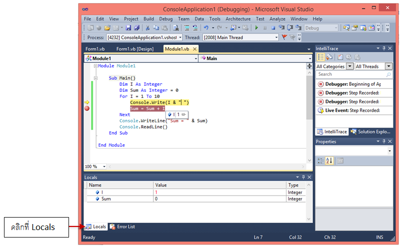Select the Sum variable row in Locals
Viewport: 402px width, 248px height.
point(196,199)
